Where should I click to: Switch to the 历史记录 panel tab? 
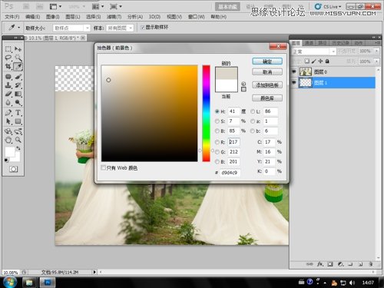[x=341, y=43]
